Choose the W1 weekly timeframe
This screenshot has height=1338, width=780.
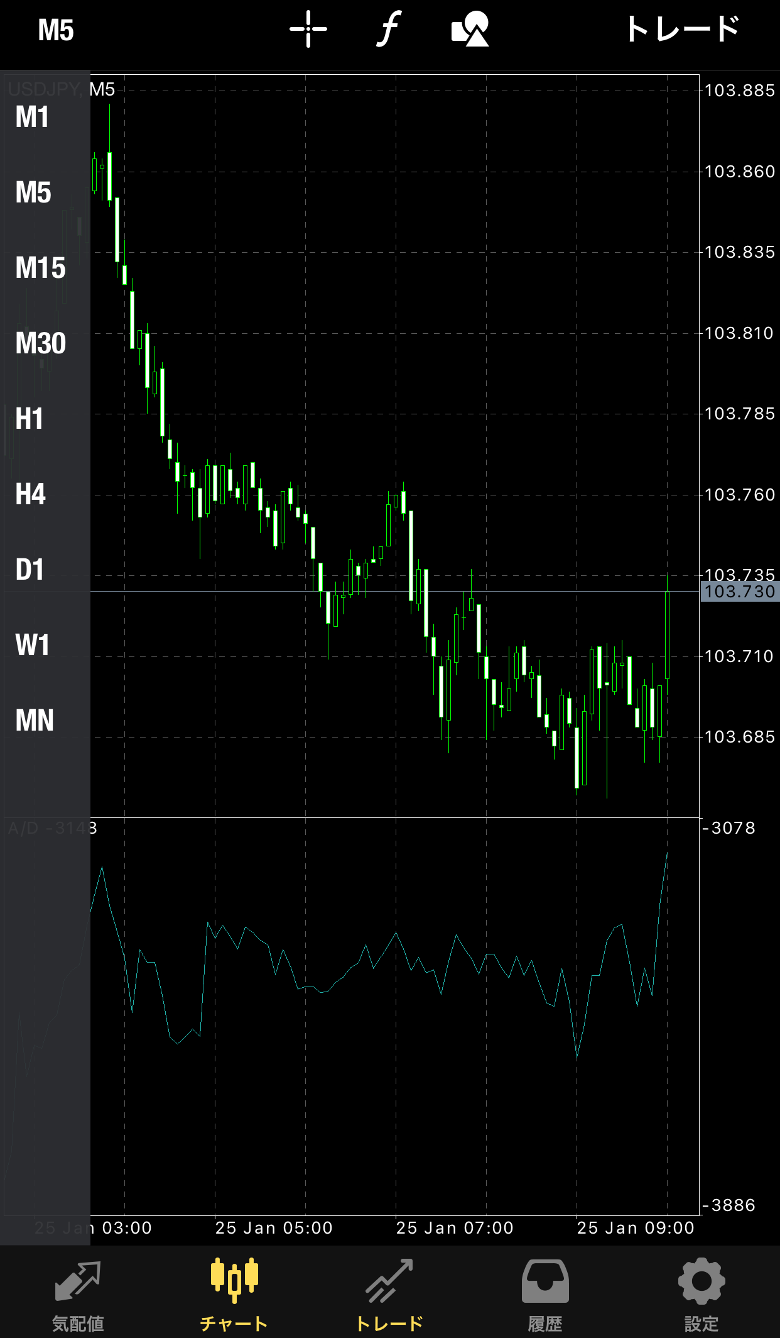tap(32, 645)
